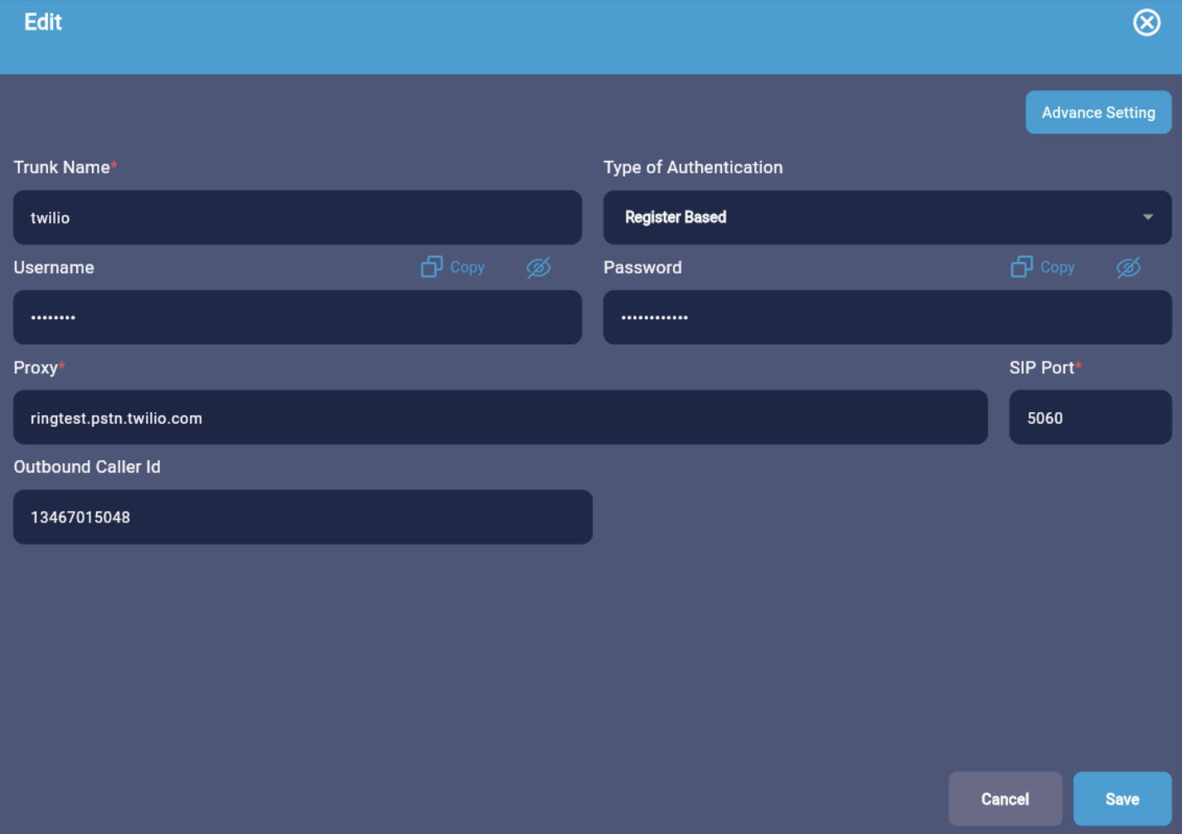The height and width of the screenshot is (834, 1182).
Task: Click the dropdown arrow on Register Based selector
Action: tap(1148, 217)
